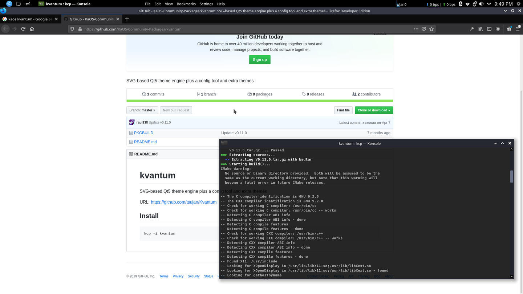Viewport: 523px width, 294px height.
Task: Open the Konsole Bookmarks menu
Action: pyautogui.click(x=186, y=4)
